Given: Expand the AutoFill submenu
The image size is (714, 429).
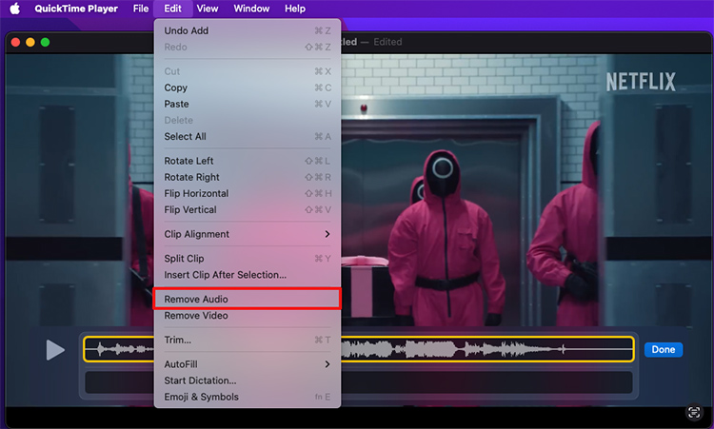Looking at the screenshot, I should (x=248, y=364).
